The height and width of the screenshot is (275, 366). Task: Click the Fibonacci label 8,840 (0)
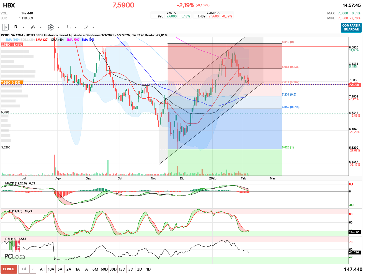288,42
